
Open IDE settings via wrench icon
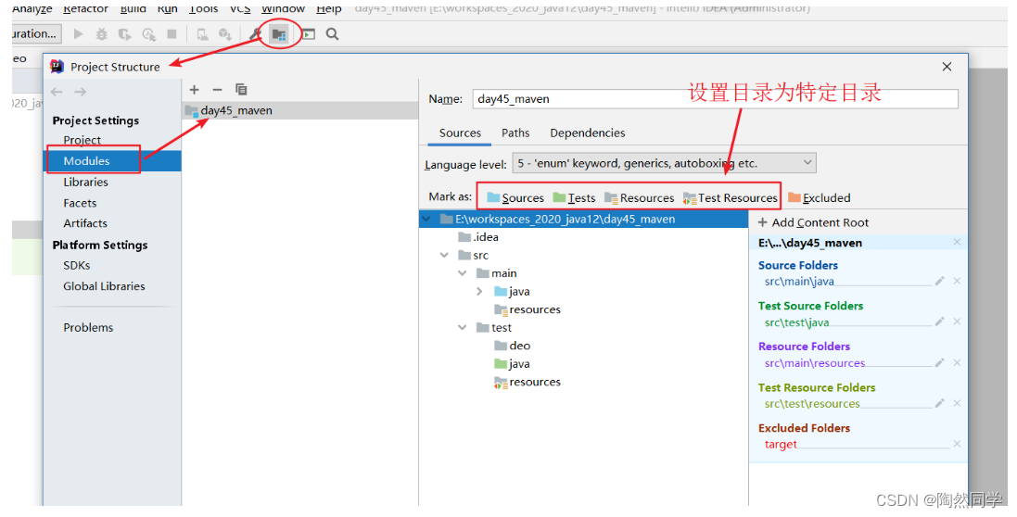[x=256, y=33]
